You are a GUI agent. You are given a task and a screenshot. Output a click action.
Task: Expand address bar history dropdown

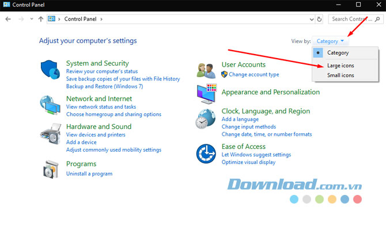(x=312, y=19)
